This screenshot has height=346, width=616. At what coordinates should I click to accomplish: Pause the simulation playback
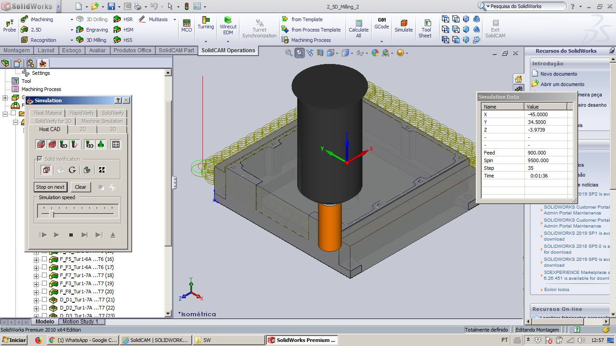coord(71,235)
